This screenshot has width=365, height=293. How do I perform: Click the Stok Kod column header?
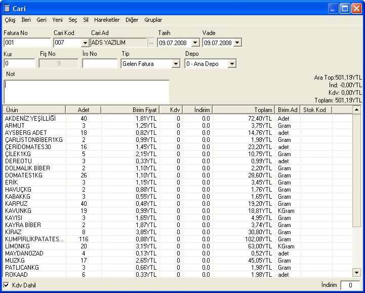click(316, 110)
